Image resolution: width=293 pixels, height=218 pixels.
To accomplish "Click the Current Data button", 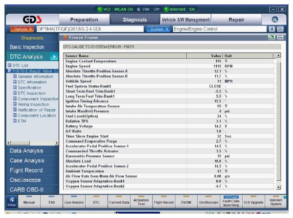I will point(119,202).
